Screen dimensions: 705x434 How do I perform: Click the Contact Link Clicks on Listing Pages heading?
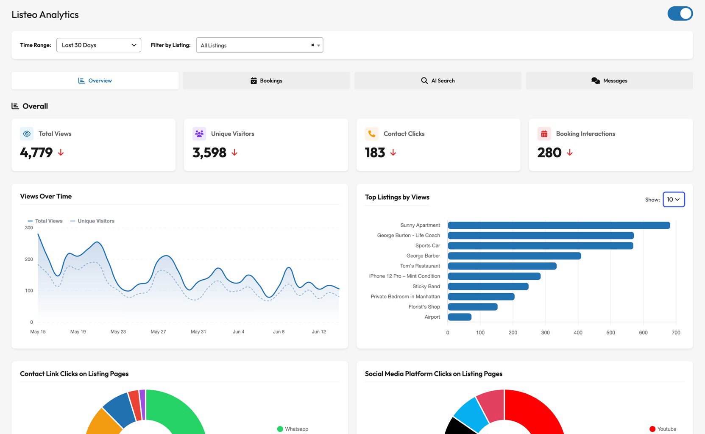click(74, 374)
